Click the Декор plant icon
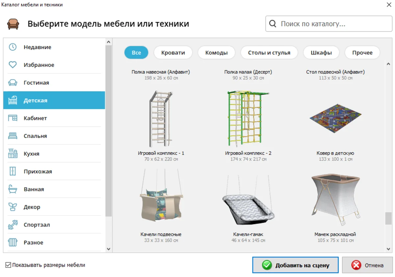This screenshot has width=395, height=277. [x=13, y=207]
